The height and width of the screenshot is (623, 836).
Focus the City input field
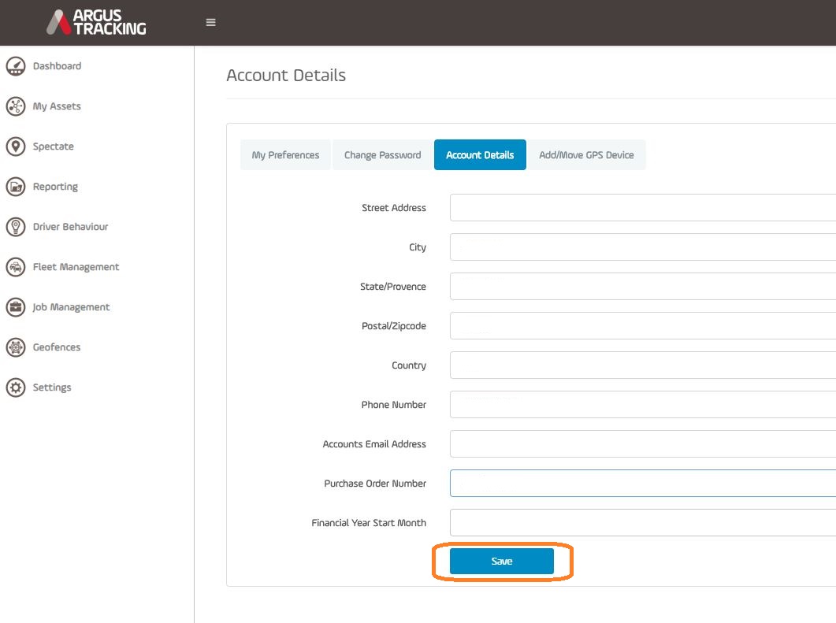pyautogui.click(x=642, y=247)
